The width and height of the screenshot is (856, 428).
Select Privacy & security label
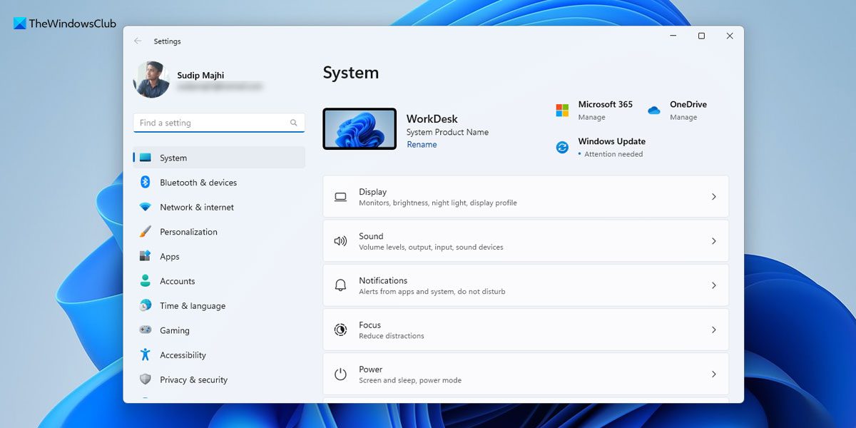pyautogui.click(x=193, y=380)
